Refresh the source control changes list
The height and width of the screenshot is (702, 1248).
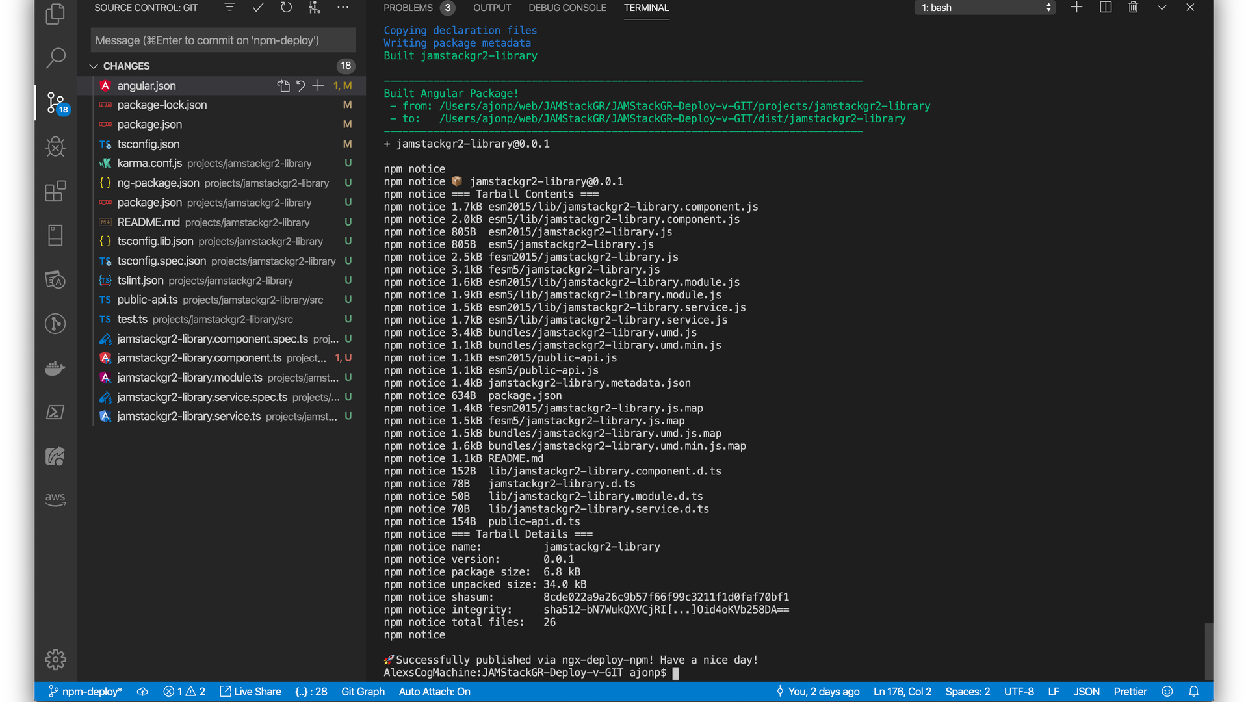click(x=286, y=8)
